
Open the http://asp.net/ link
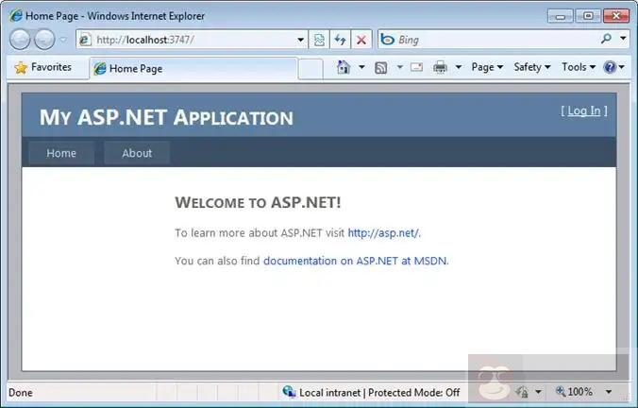(x=383, y=233)
